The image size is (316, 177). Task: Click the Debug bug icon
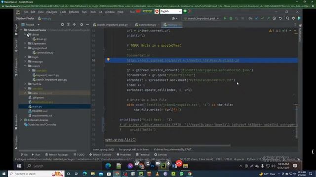(231, 18)
